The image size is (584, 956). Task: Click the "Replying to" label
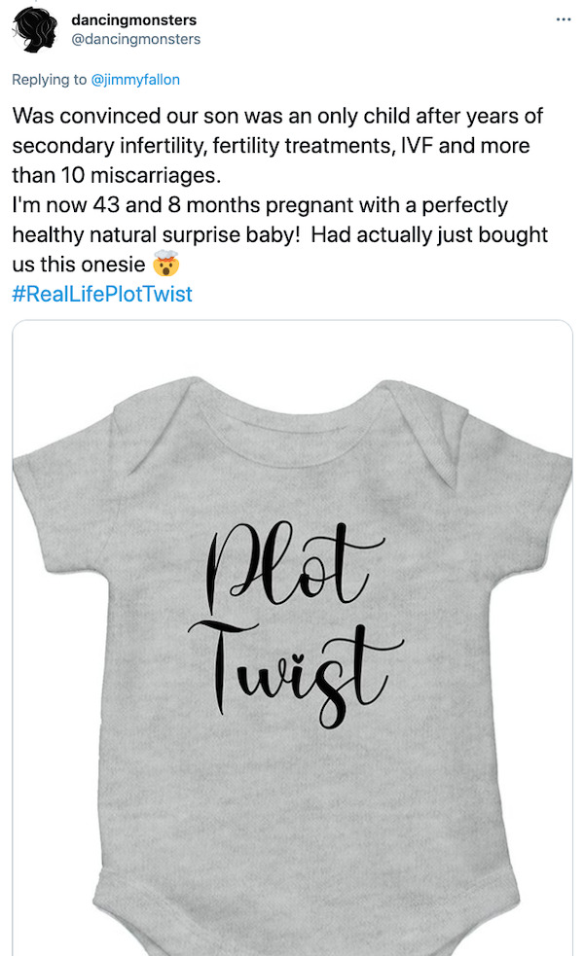click(49, 80)
